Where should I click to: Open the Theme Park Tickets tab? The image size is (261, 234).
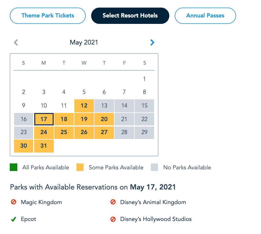(x=48, y=15)
